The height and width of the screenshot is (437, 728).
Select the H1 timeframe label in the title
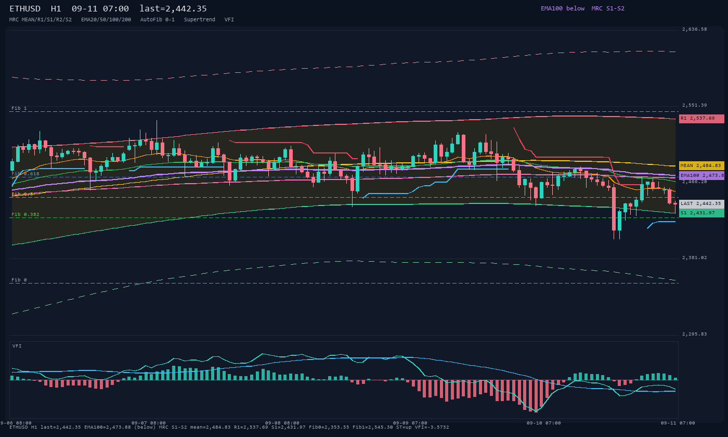click(x=56, y=9)
